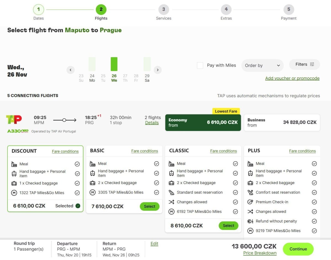
Task: Click checked baggage suitcase icon in BASIC fare
Action: pyautogui.click(x=93, y=183)
